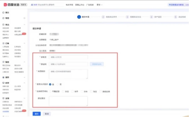Click the 订单 section icon

pyautogui.click(x=3, y=43)
